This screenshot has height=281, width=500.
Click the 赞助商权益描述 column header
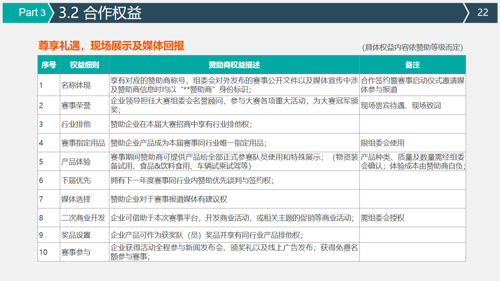pos(234,65)
